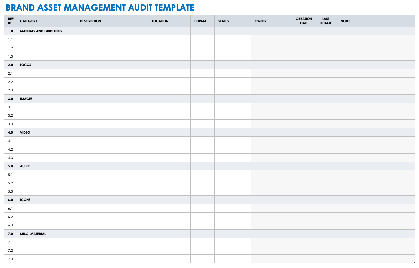The height and width of the screenshot is (268, 419).
Task: Select the MISC. MATERIAL section label
Action: (33, 234)
